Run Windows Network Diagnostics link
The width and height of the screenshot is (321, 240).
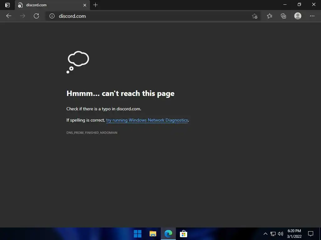147,120
